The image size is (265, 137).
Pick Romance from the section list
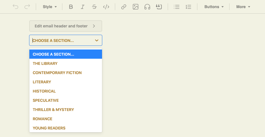click(66, 119)
